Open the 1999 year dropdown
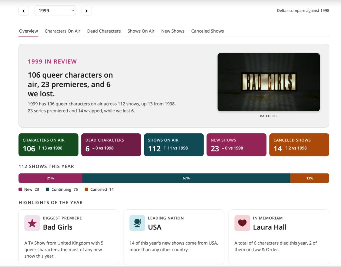The image size is (341, 267). 55,11
